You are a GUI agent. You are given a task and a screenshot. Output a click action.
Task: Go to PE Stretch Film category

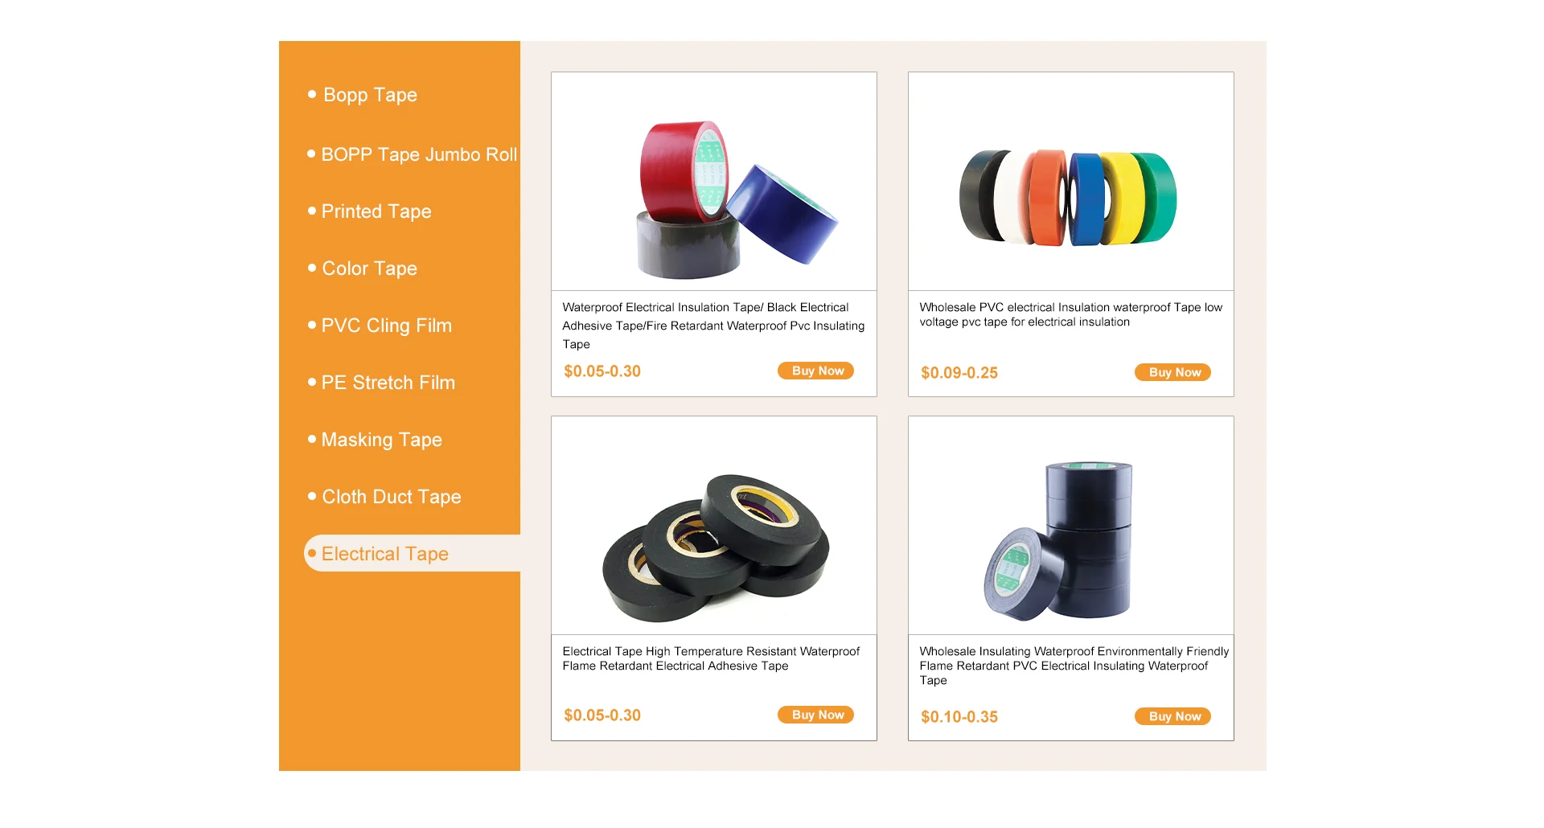pyautogui.click(x=388, y=383)
